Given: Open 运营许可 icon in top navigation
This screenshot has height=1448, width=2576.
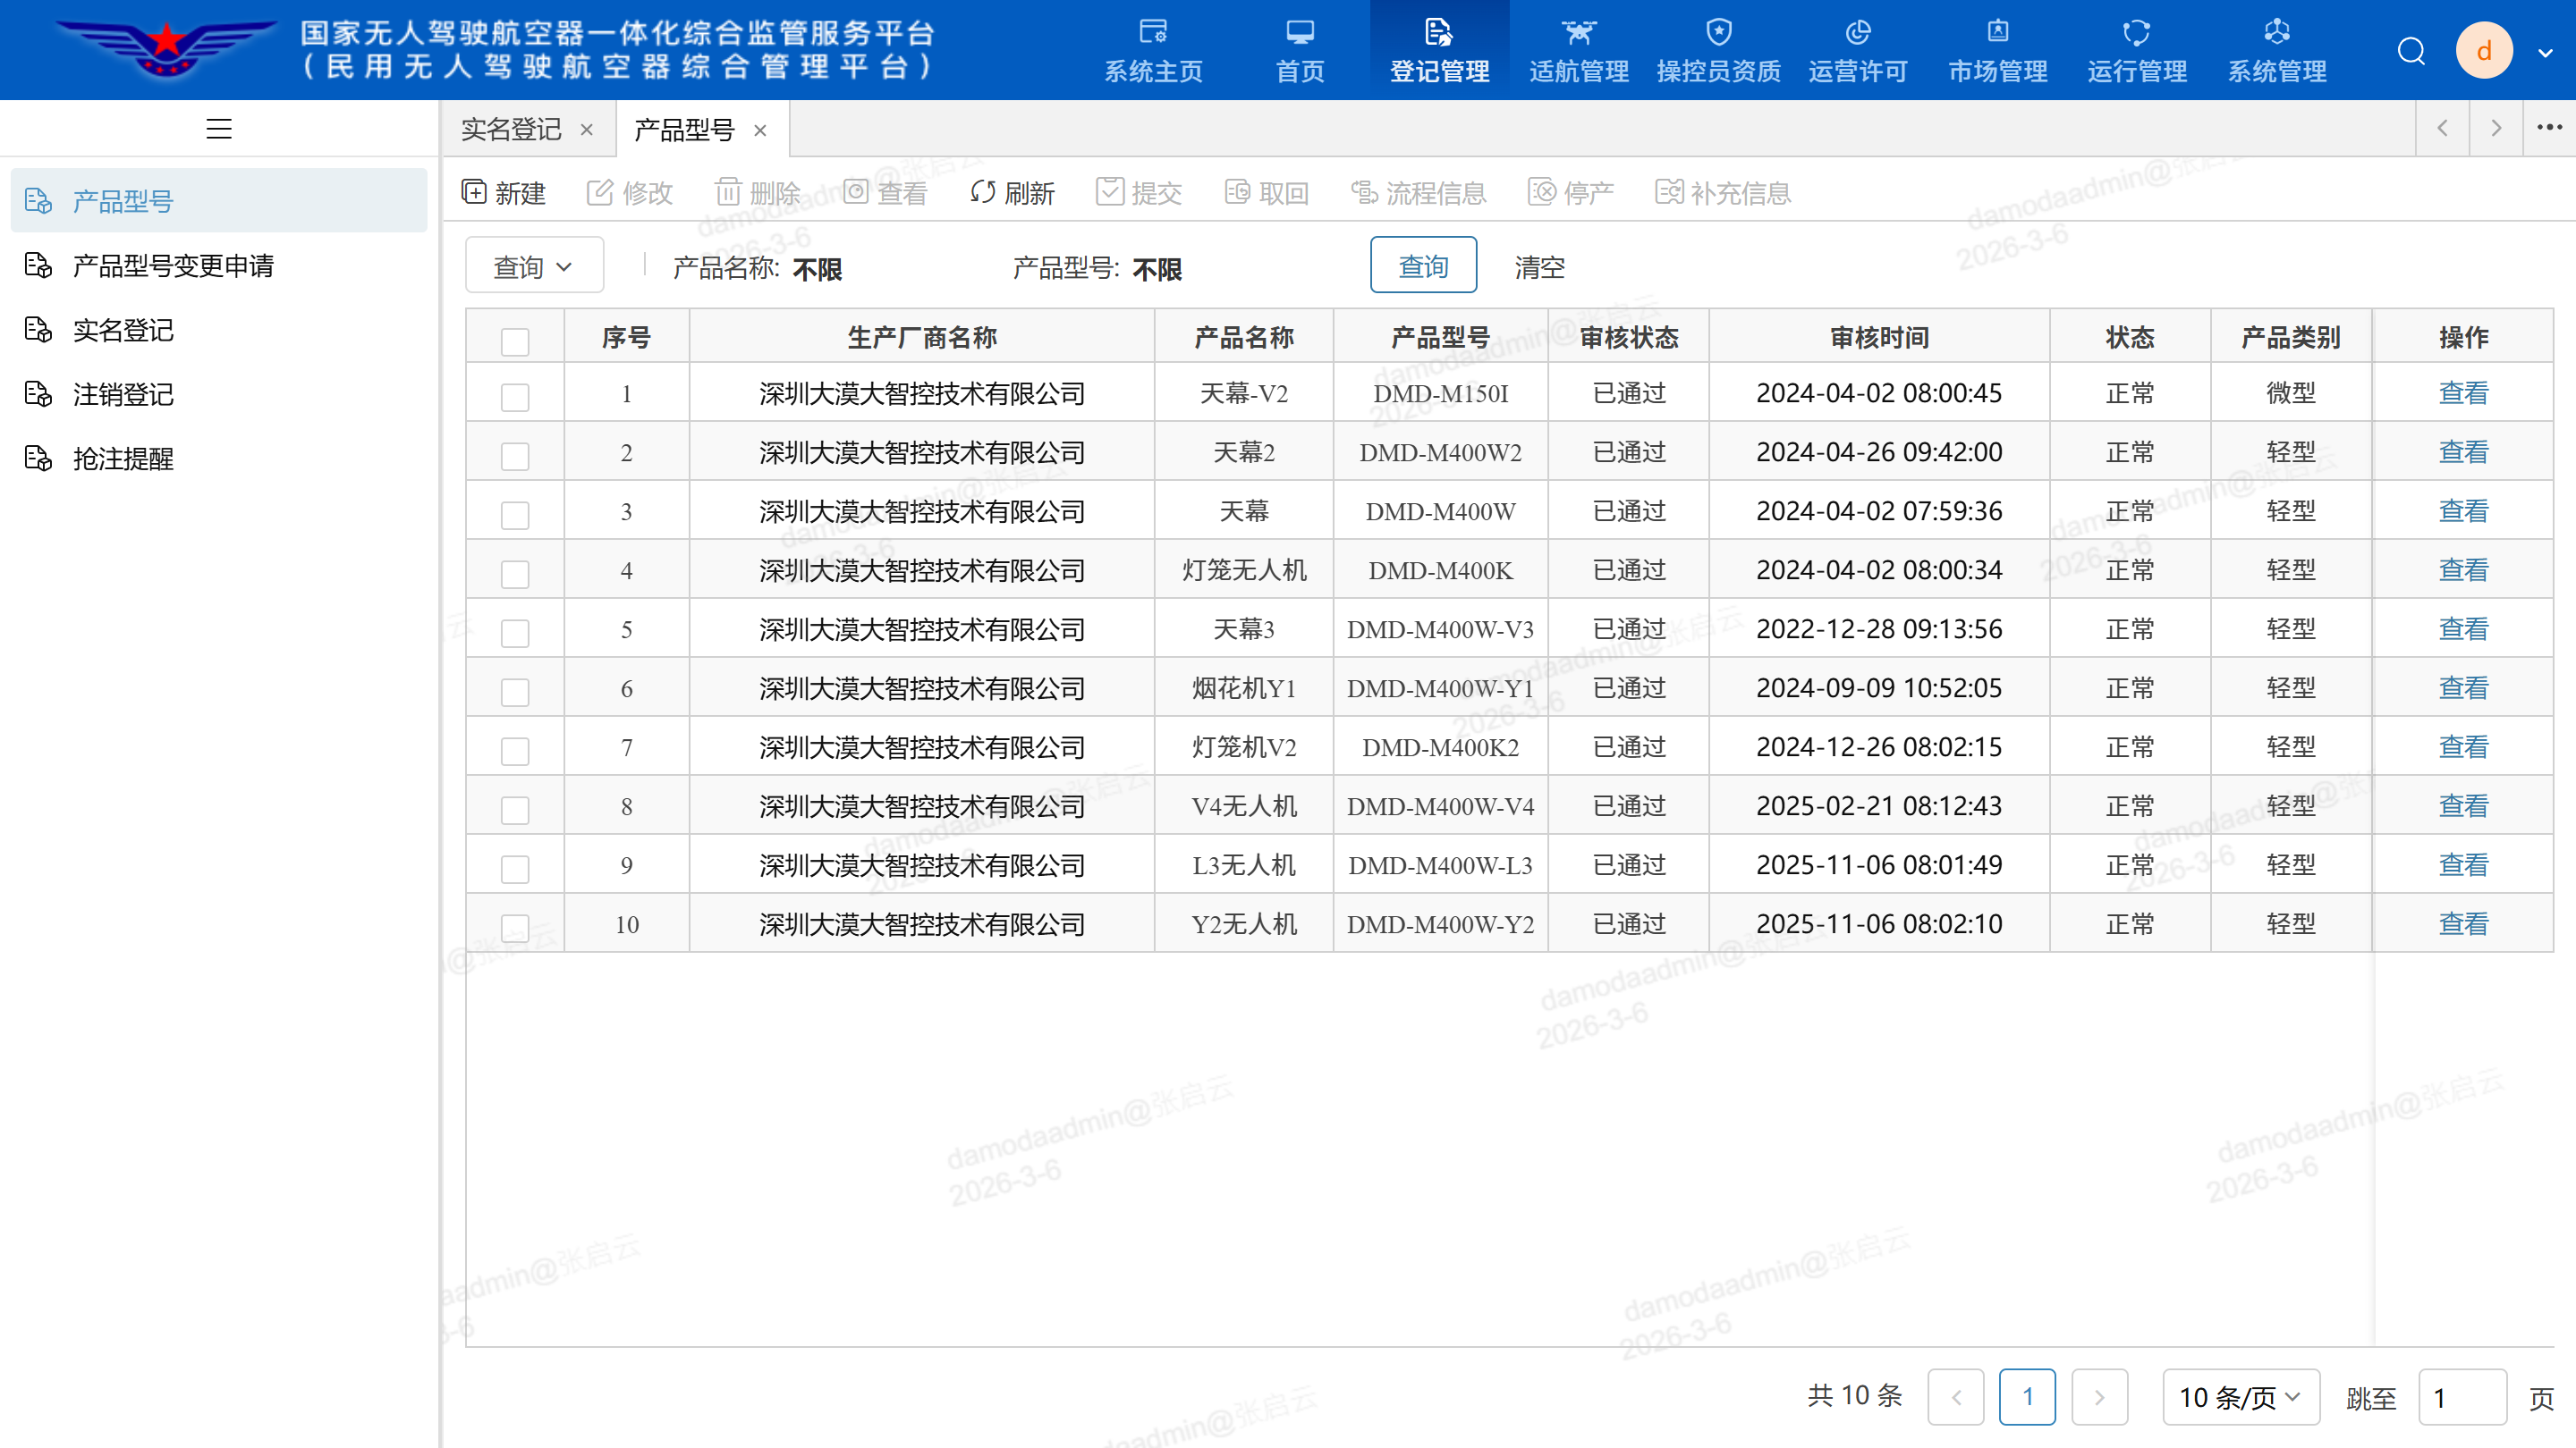Looking at the screenshot, I should point(1857,33).
